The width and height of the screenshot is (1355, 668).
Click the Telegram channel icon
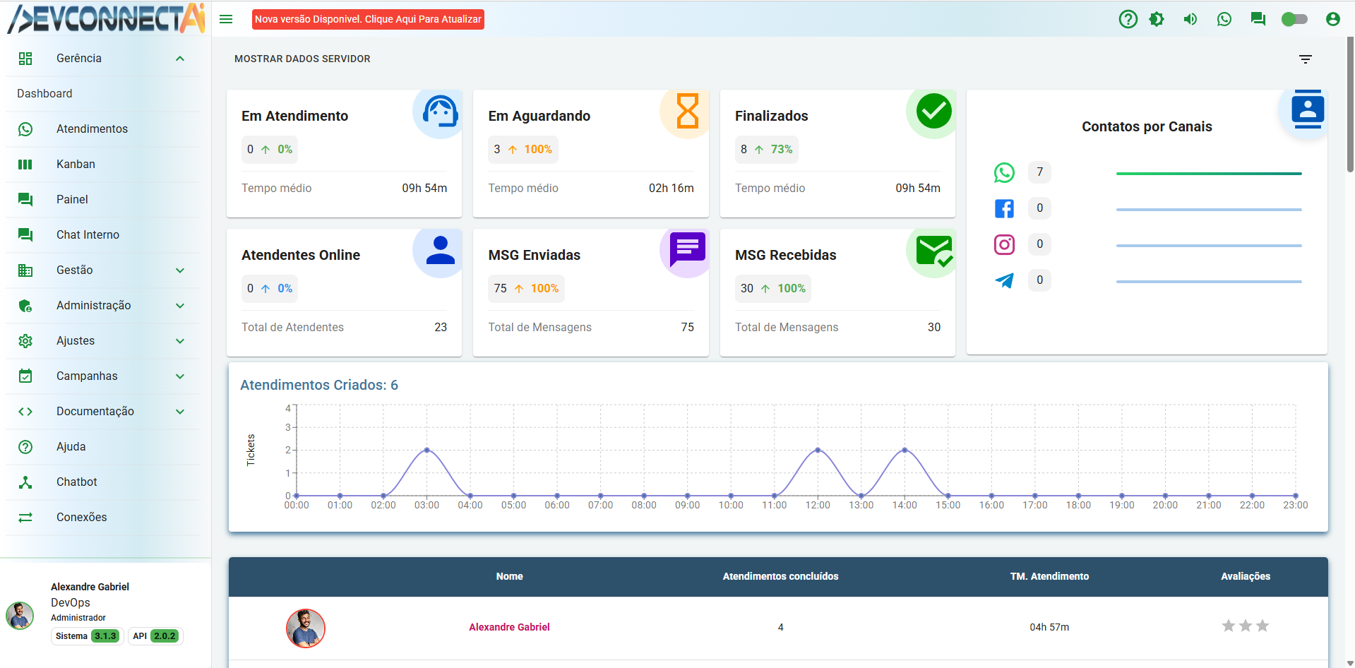[1004, 280]
